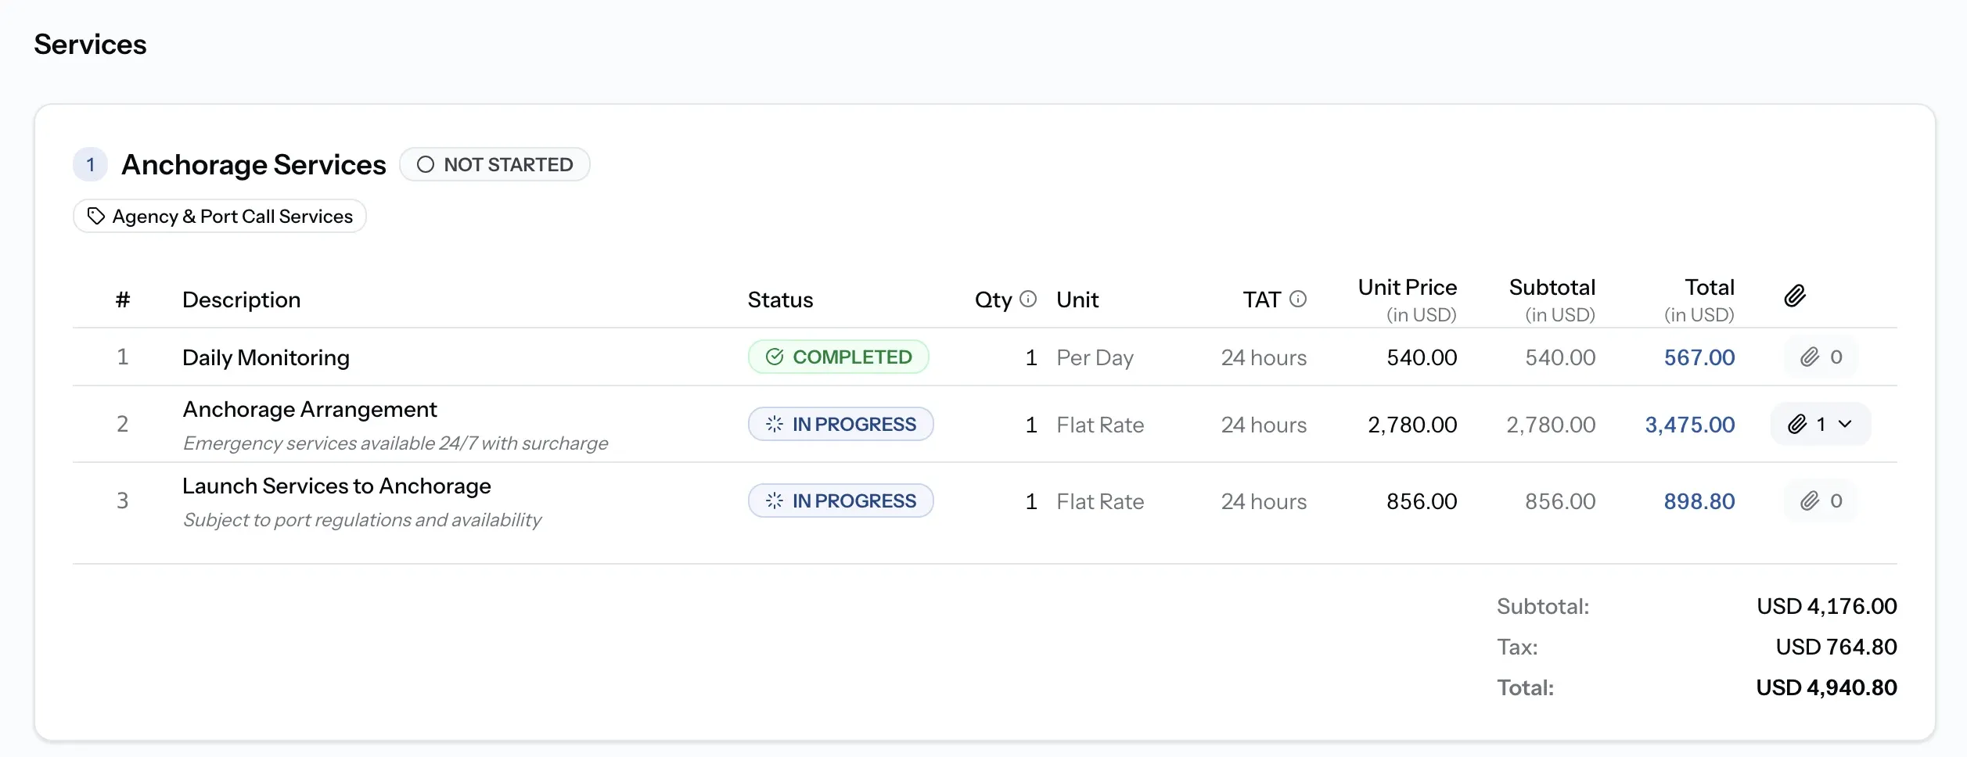1967x757 pixels.
Task: Click the TAT info icon
Action: 1298,299
